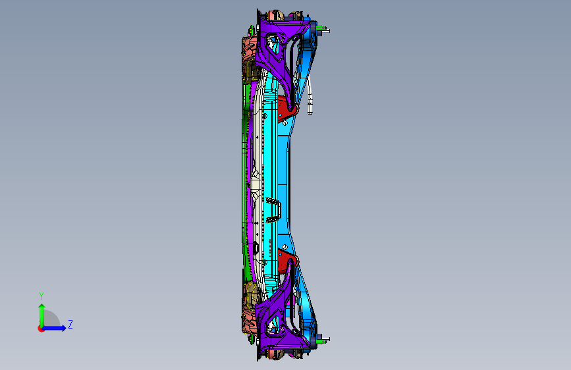Click the 'Z' label of the coordinate triad
Viewport: 571px width, 370px height.
click(70, 324)
